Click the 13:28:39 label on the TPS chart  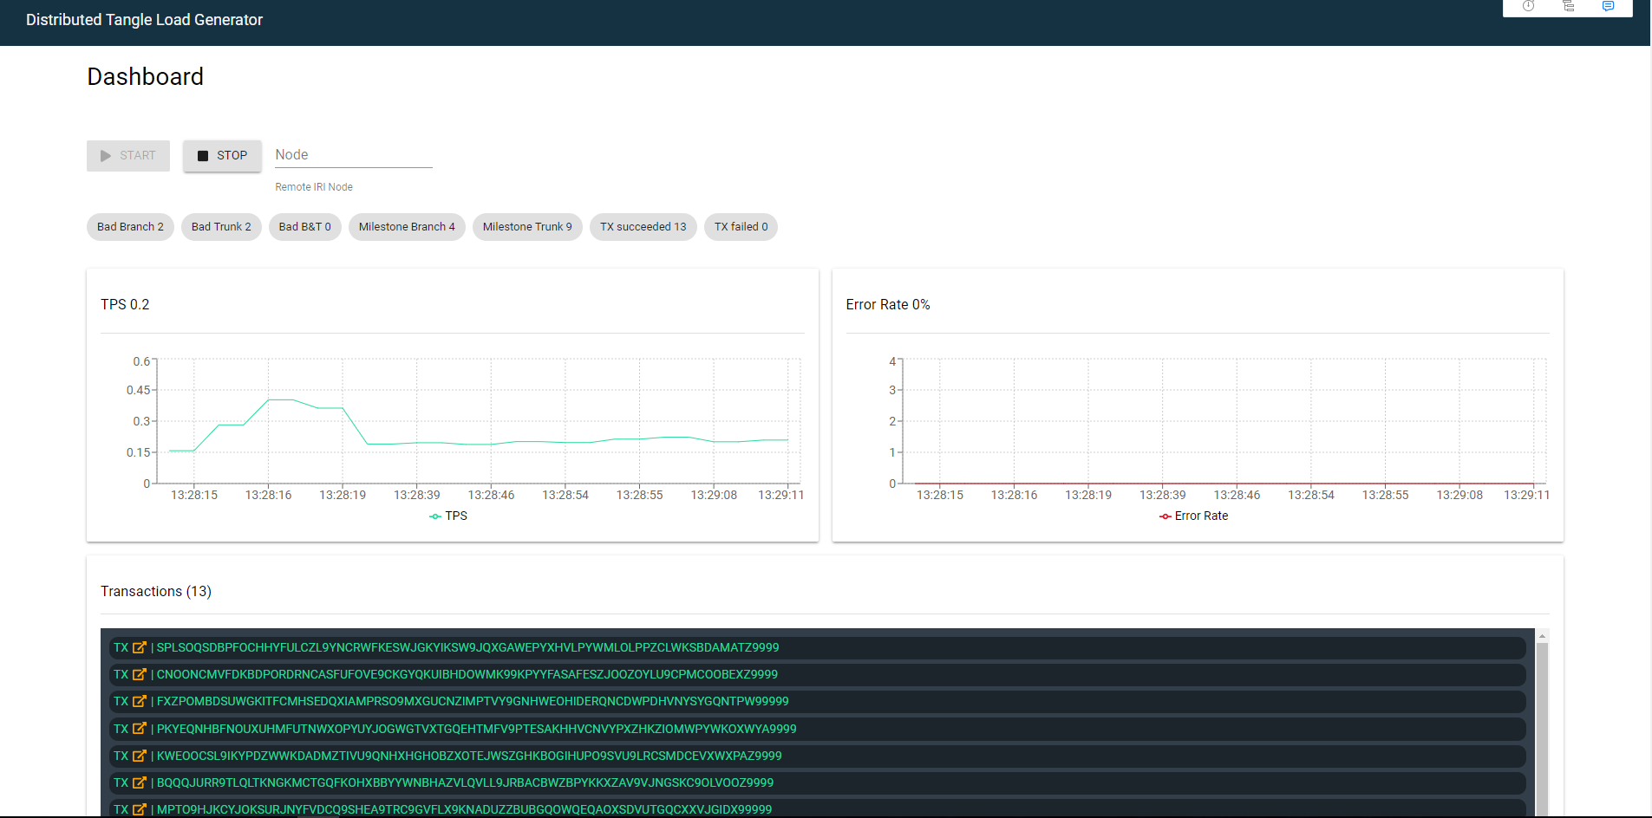(x=417, y=495)
